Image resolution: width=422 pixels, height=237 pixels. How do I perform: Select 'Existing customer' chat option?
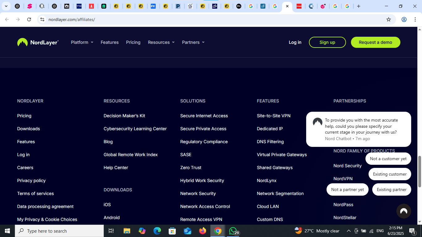[390, 174]
